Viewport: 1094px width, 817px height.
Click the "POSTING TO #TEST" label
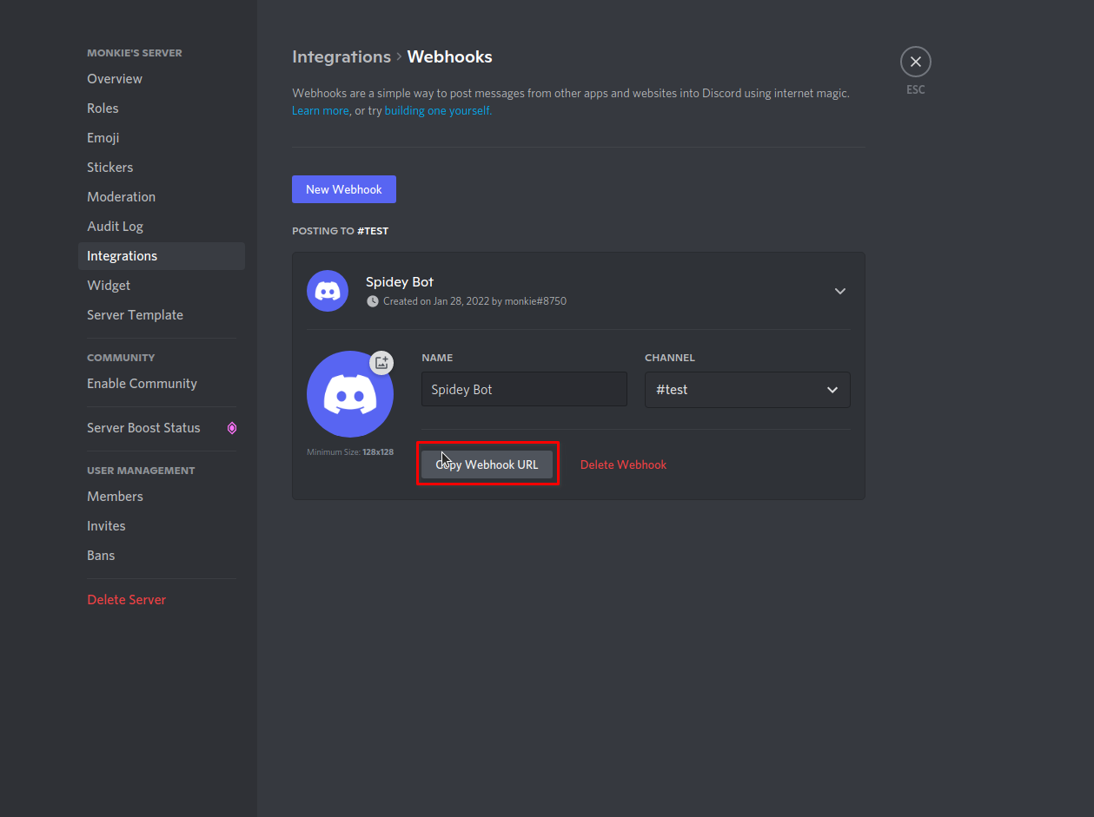click(x=340, y=231)
